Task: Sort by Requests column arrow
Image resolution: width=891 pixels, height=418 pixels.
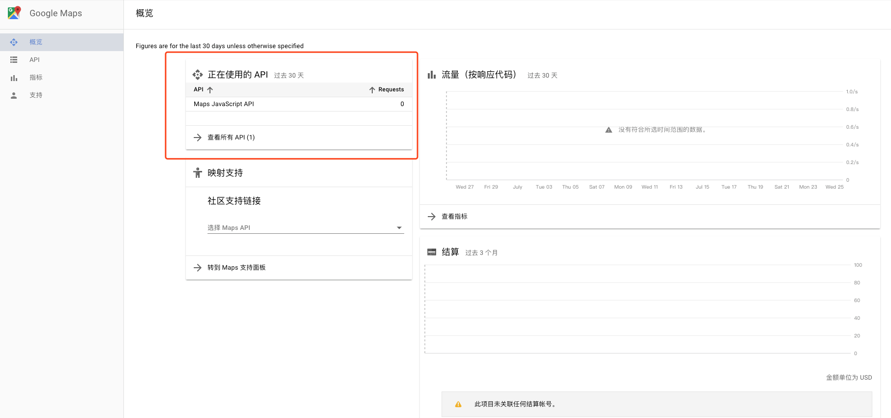Action: 372,90
